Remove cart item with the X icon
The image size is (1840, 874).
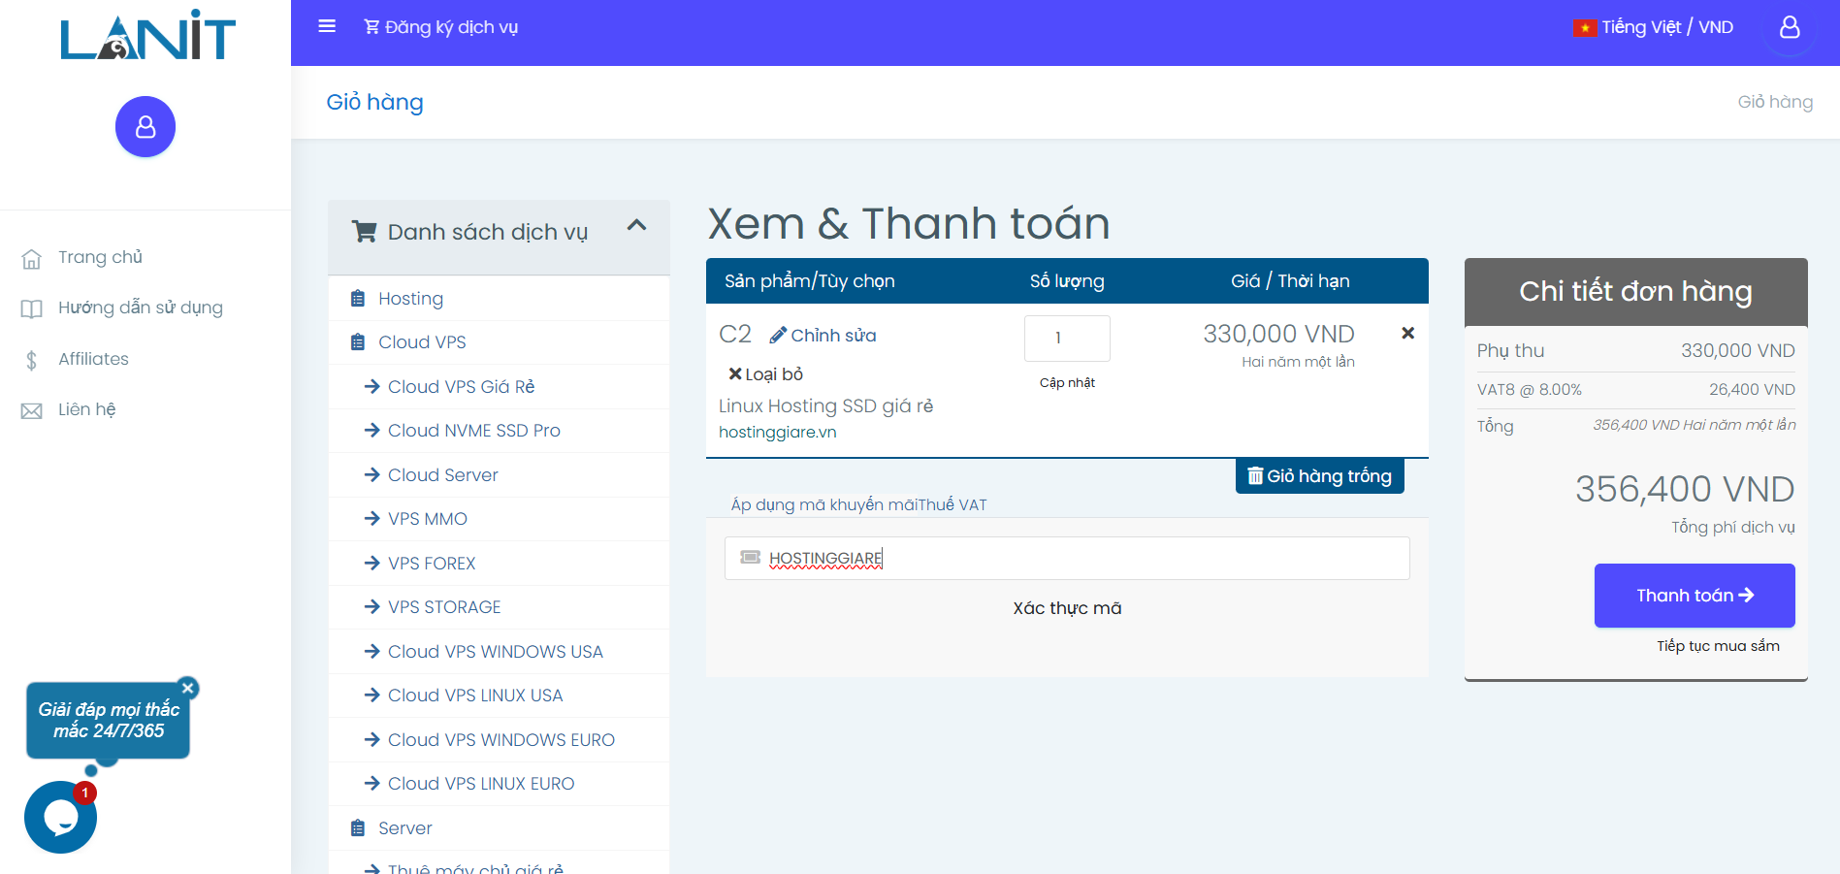coord(1407,333)
